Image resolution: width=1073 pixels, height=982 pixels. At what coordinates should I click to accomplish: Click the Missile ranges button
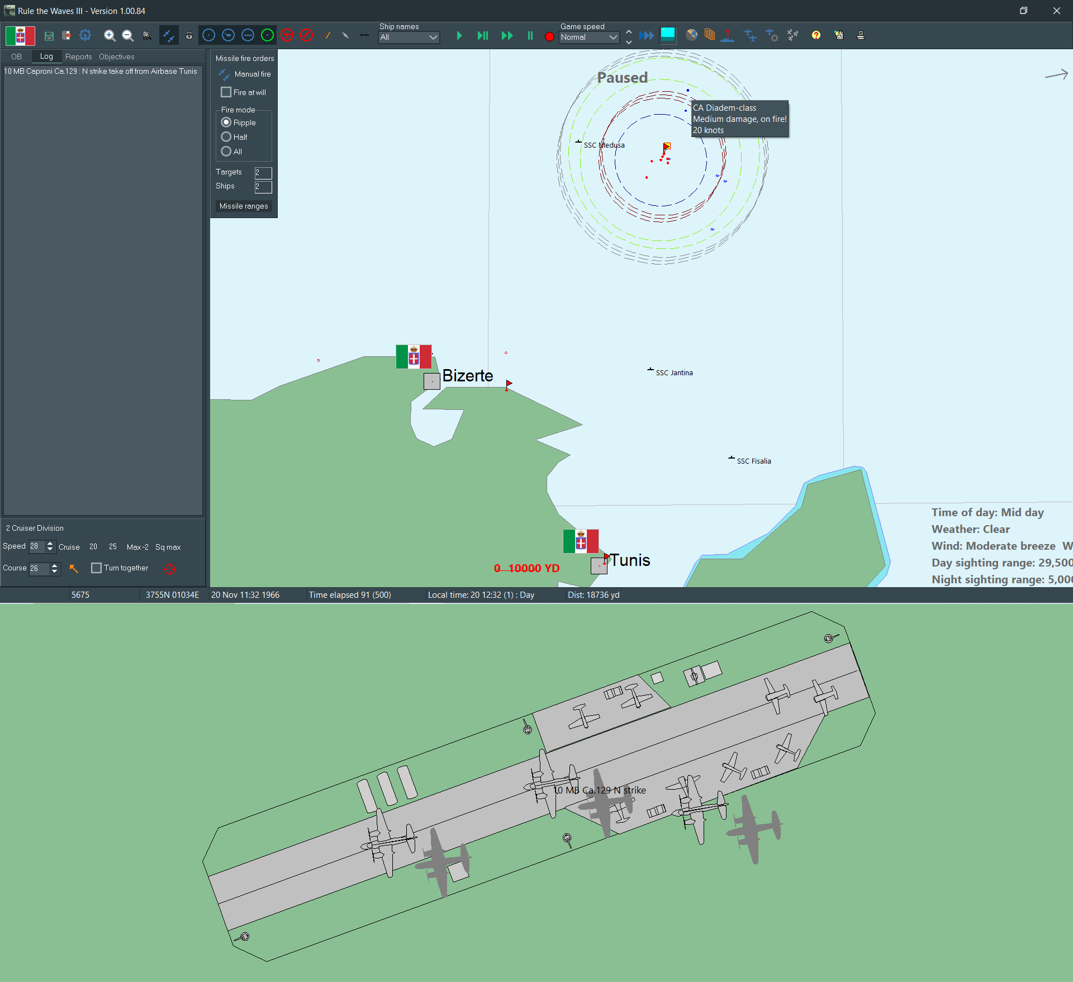[x=244, y=206]
